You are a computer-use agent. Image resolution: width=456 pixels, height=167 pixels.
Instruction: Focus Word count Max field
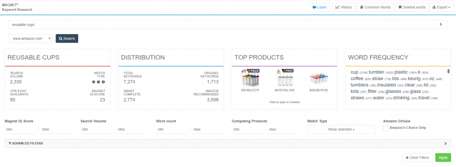click(207, 129)
